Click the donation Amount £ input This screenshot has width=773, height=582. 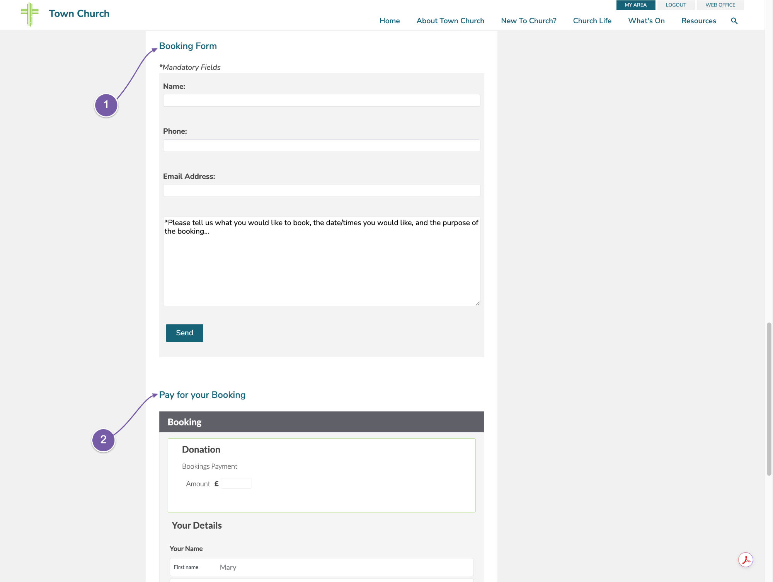point(236,483)
